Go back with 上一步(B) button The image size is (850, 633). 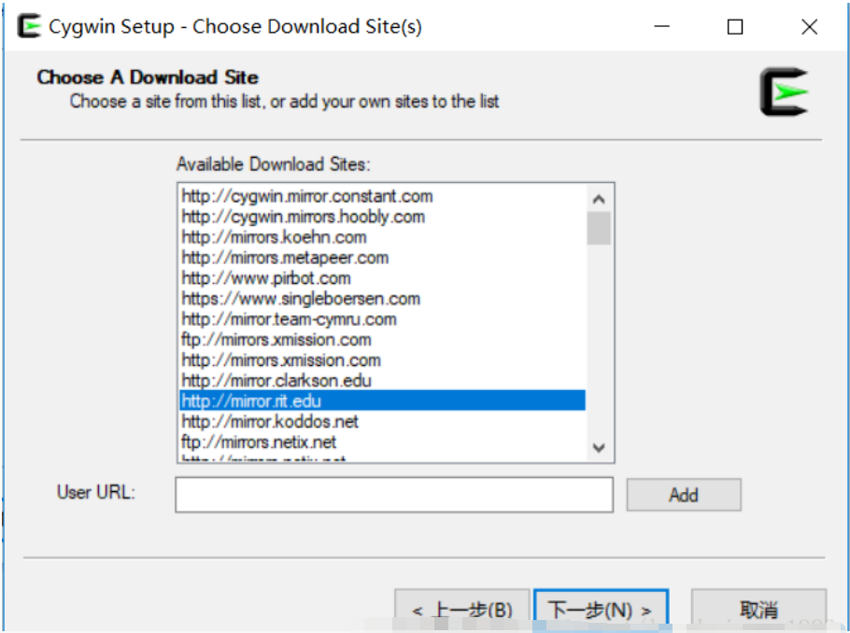462,610
